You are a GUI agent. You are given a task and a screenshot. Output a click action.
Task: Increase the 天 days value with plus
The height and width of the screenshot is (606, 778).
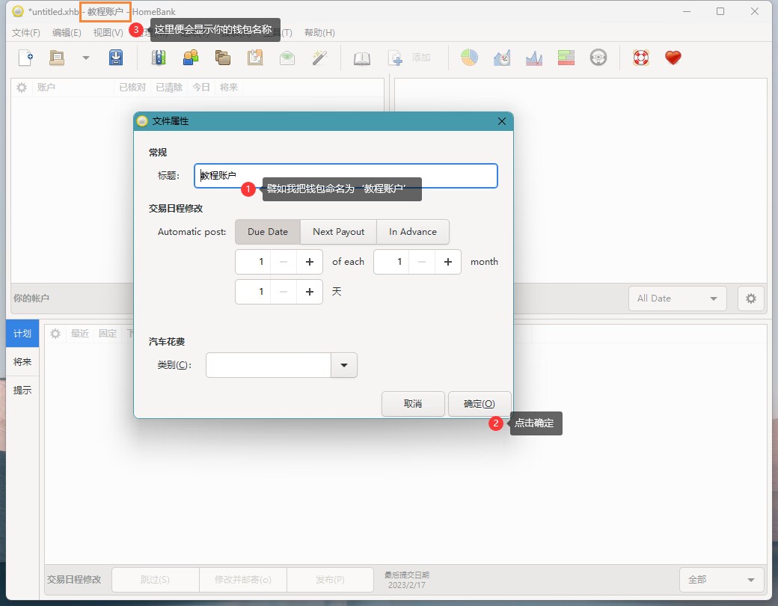(x=310, y=292)
